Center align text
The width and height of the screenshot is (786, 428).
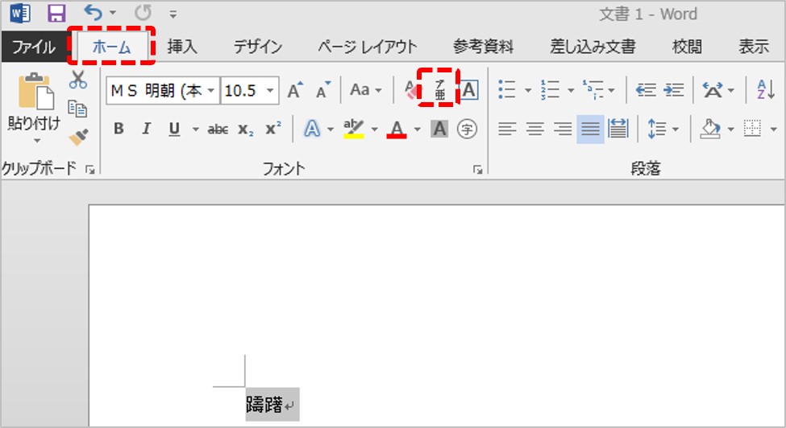coord(534,129)
